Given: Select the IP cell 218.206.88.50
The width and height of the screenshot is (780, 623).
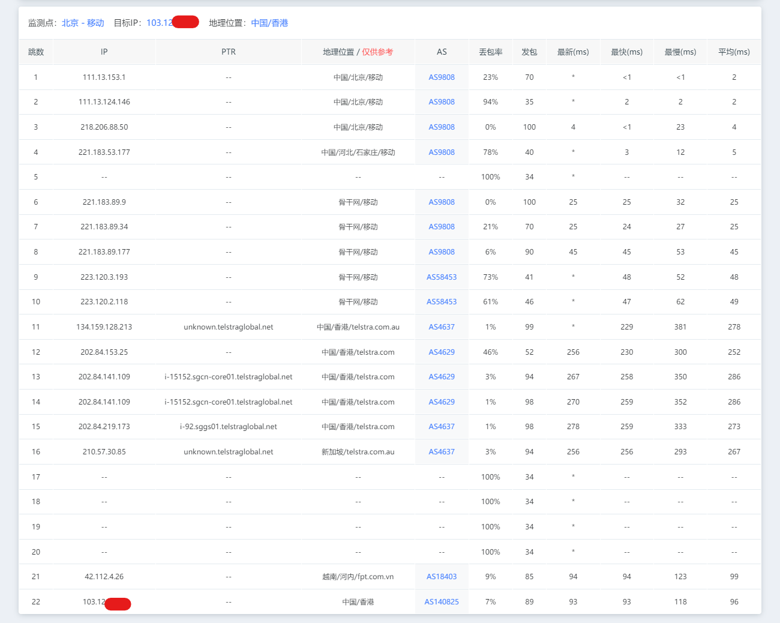Looking at the screenshot, I should 104,127.
